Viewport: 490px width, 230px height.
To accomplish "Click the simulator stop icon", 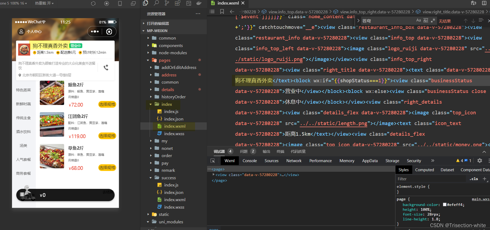I will pyautogui.click(x=107, y=3).
